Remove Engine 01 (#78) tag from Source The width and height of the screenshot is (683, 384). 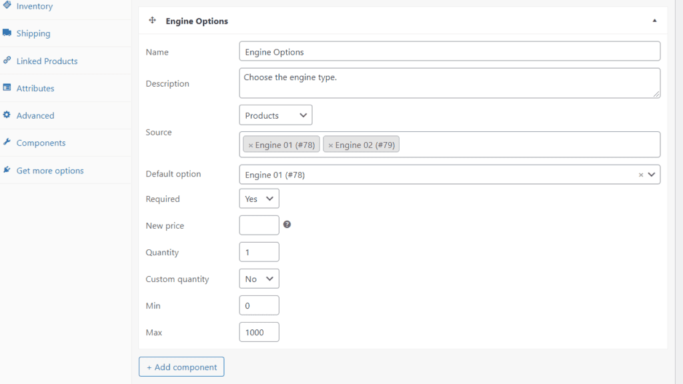point(251,145)
